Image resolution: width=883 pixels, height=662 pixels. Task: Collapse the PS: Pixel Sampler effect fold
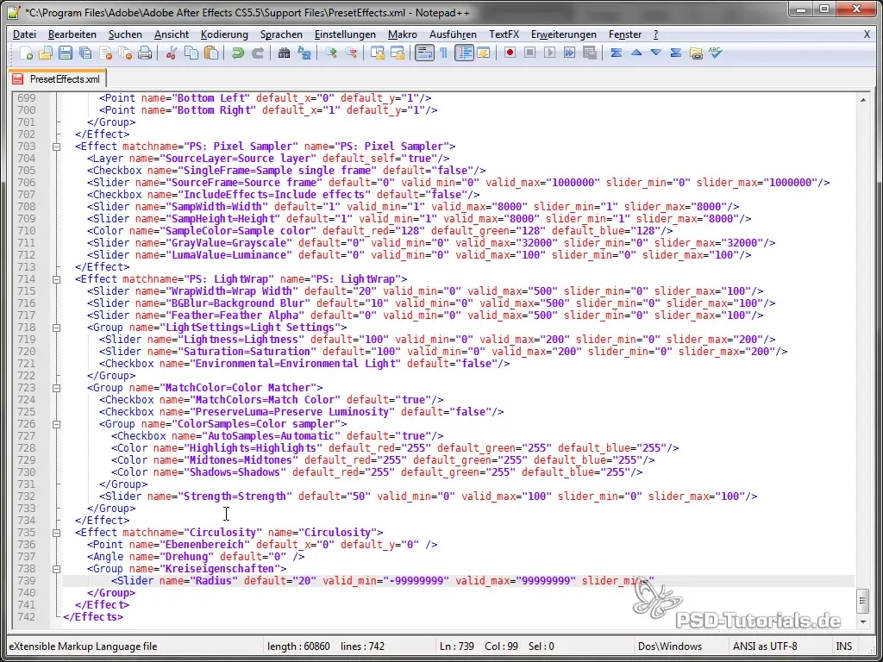pyautogui.click(x=56, y=147)
